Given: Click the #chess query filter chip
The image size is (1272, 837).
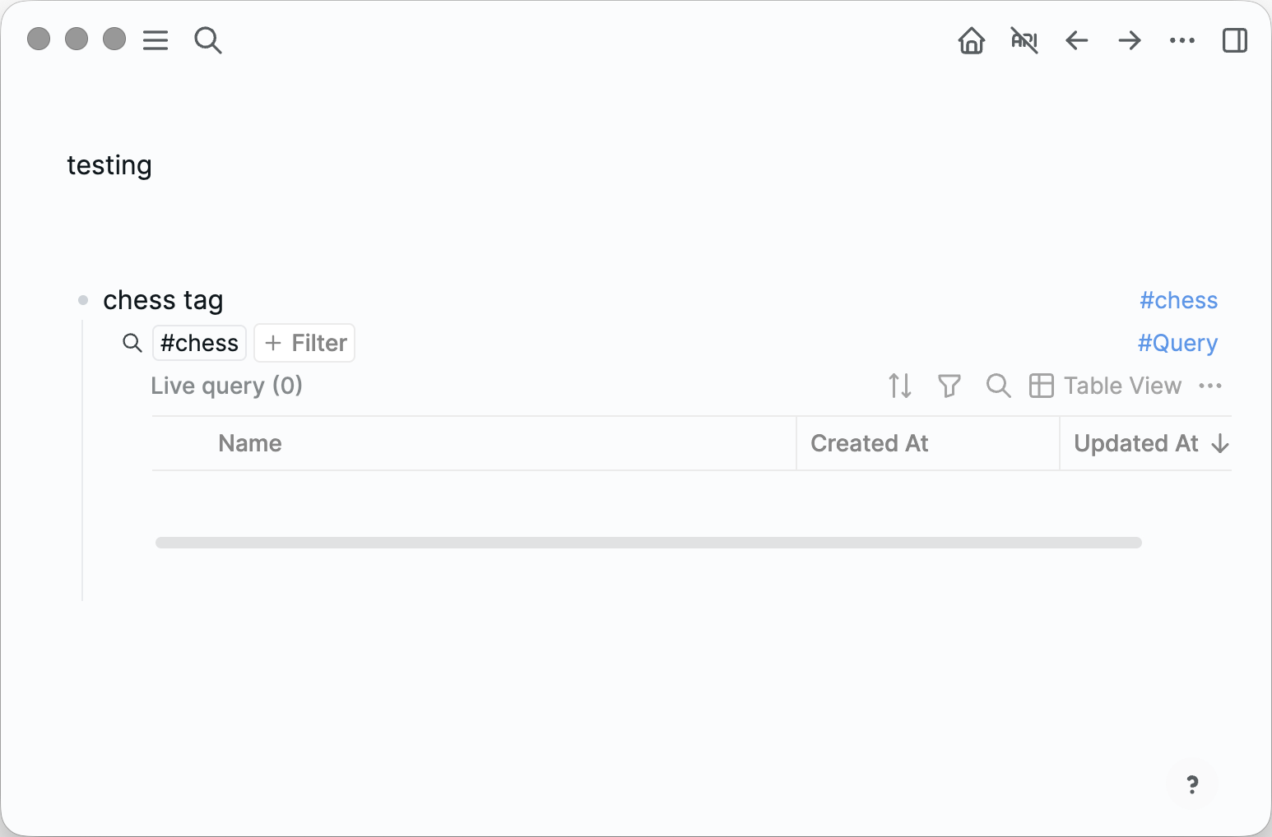Looking at the screenshot, I should tap(199, 343).
